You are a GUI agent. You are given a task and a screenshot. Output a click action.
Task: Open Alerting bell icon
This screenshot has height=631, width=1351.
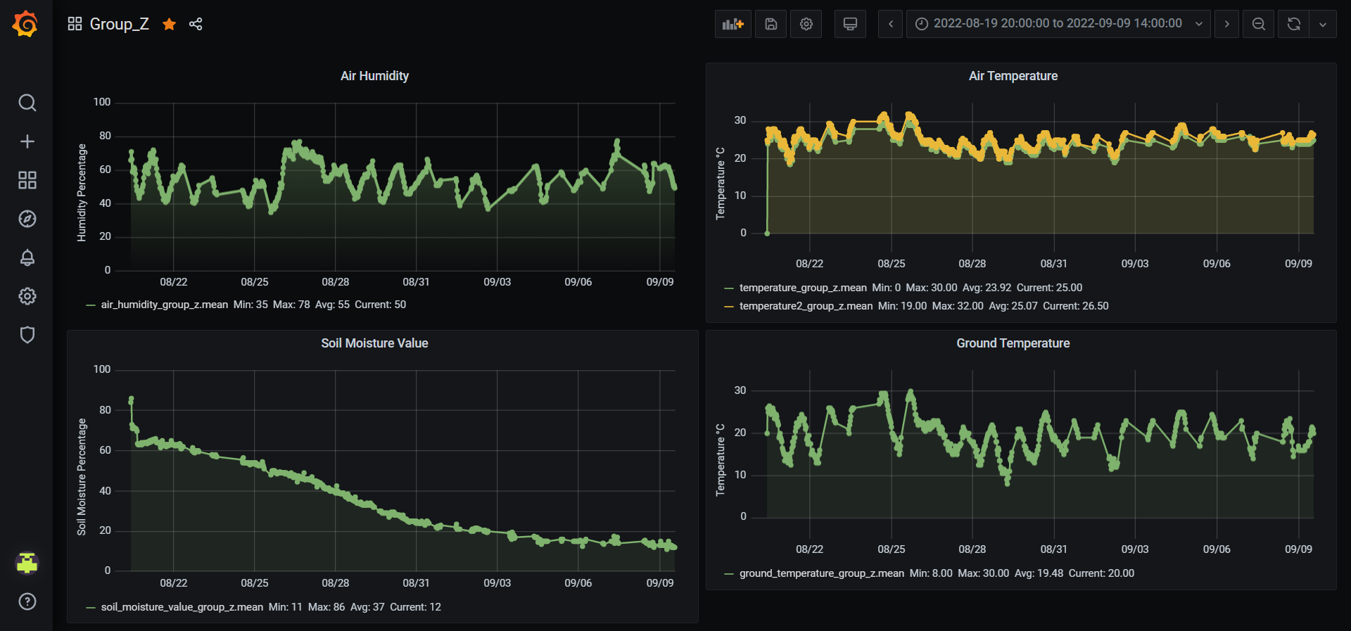click(27, 257)
